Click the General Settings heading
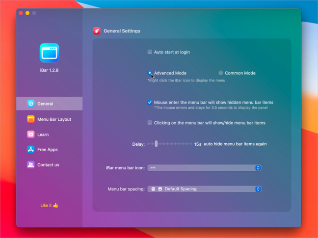Image resolution: width=318 pixels, height=238 pixels. click(x=122, y=31)
